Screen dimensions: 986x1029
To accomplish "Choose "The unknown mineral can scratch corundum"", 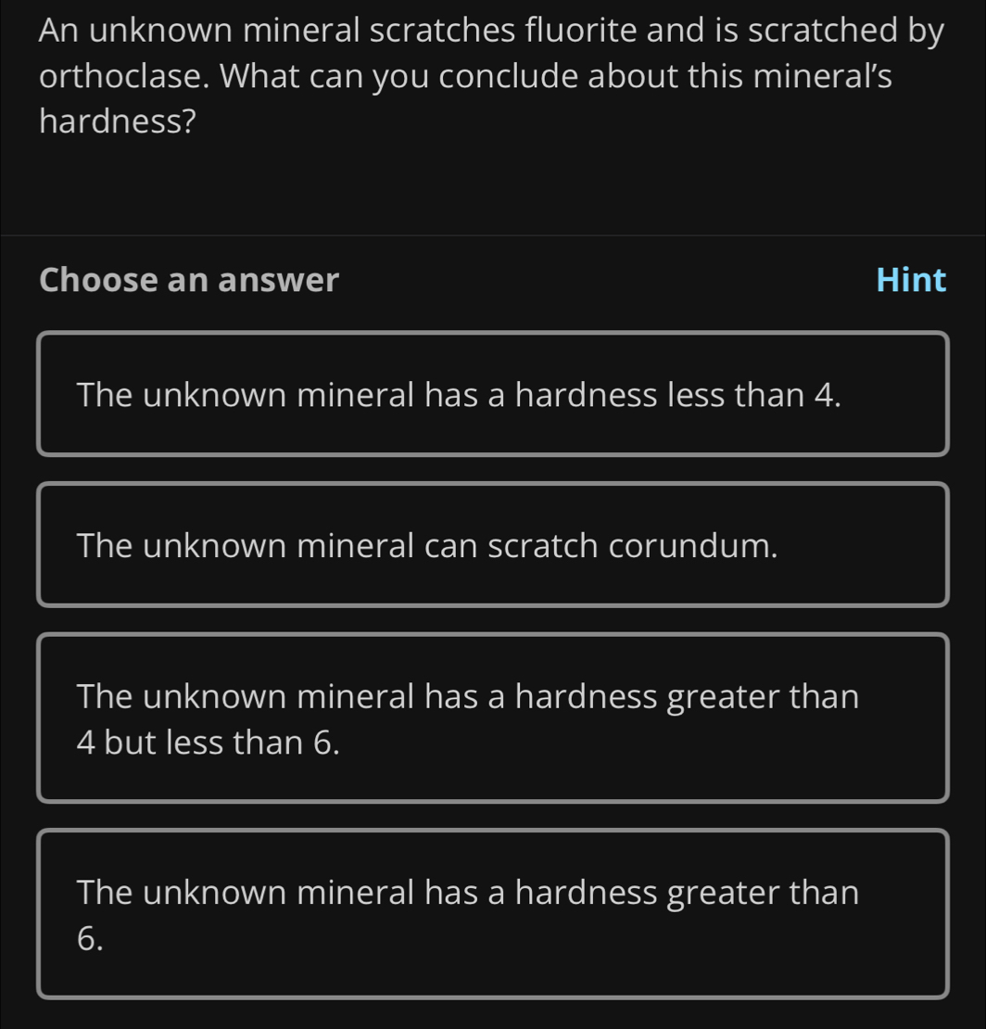I will (492, 545).
